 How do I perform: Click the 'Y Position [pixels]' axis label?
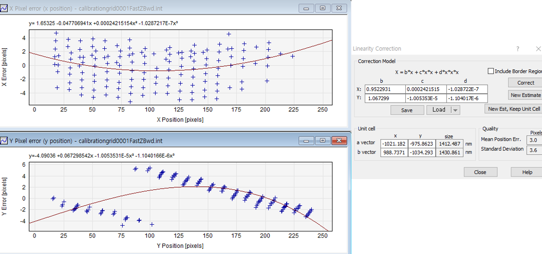pos(180,246)
